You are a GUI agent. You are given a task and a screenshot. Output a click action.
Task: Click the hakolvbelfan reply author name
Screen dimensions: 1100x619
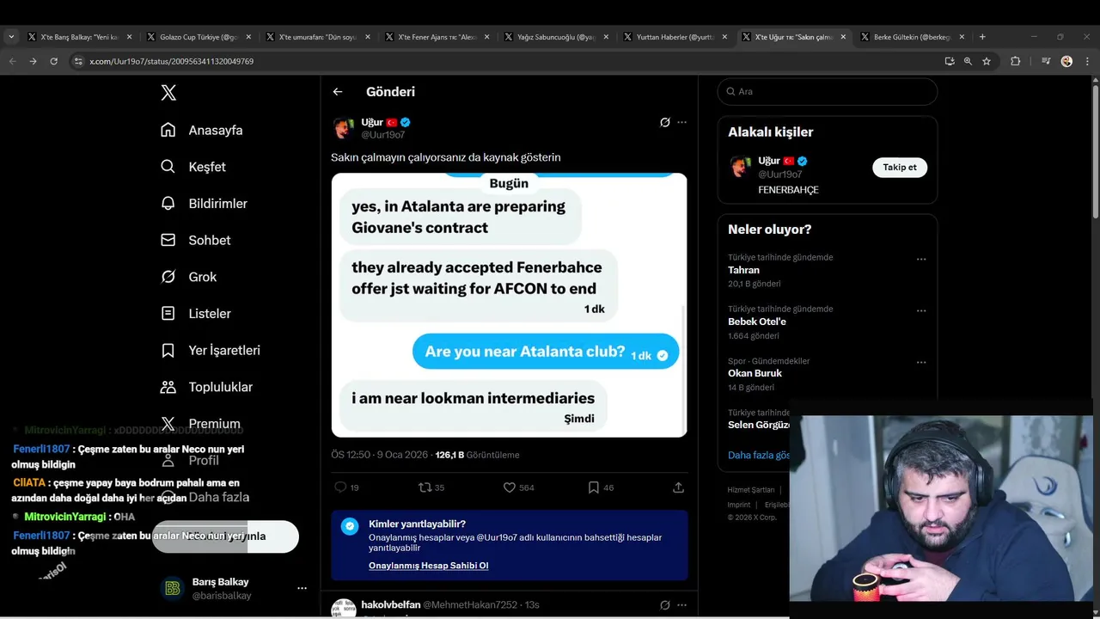(x=390, y=604)
